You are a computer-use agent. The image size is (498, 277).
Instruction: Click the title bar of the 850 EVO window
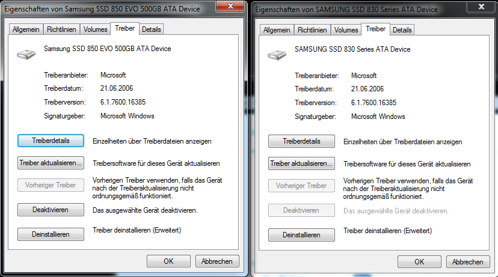pos(108,9)
